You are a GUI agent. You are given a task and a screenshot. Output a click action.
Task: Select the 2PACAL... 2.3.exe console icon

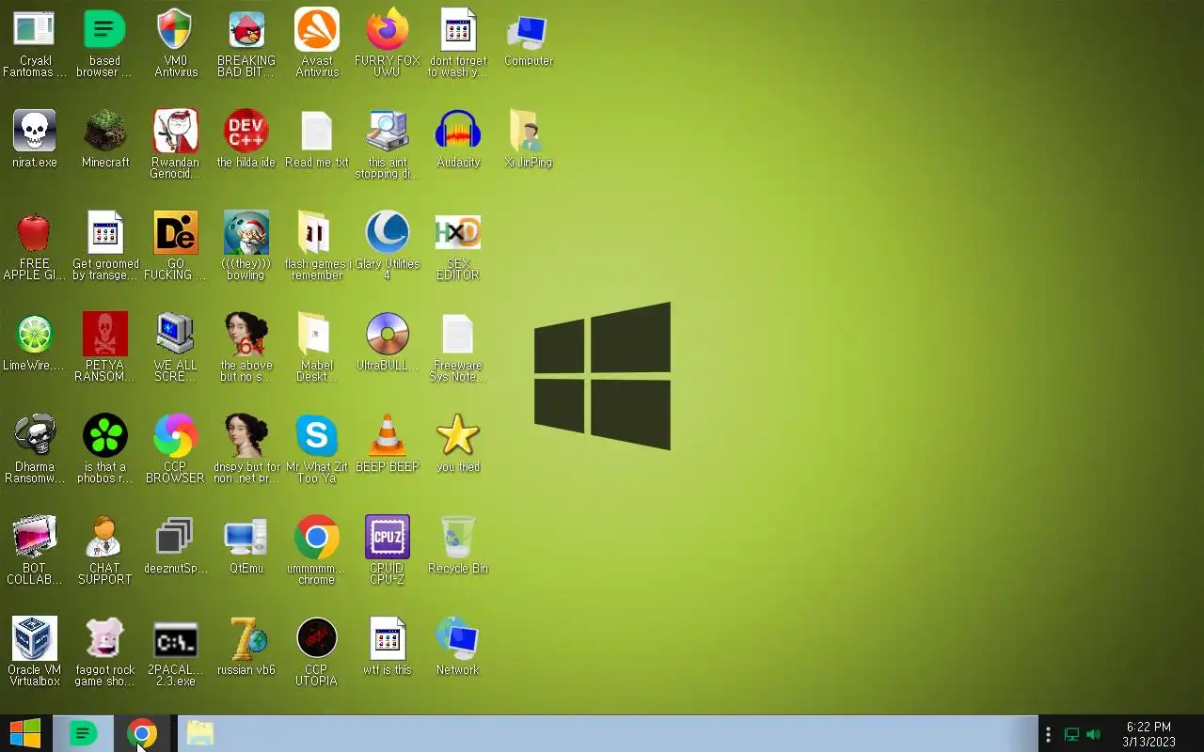click(x=176, y=639)
